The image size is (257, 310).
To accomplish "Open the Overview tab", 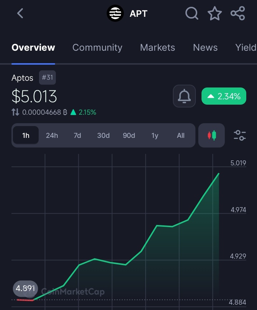I will tap(33, 47).
